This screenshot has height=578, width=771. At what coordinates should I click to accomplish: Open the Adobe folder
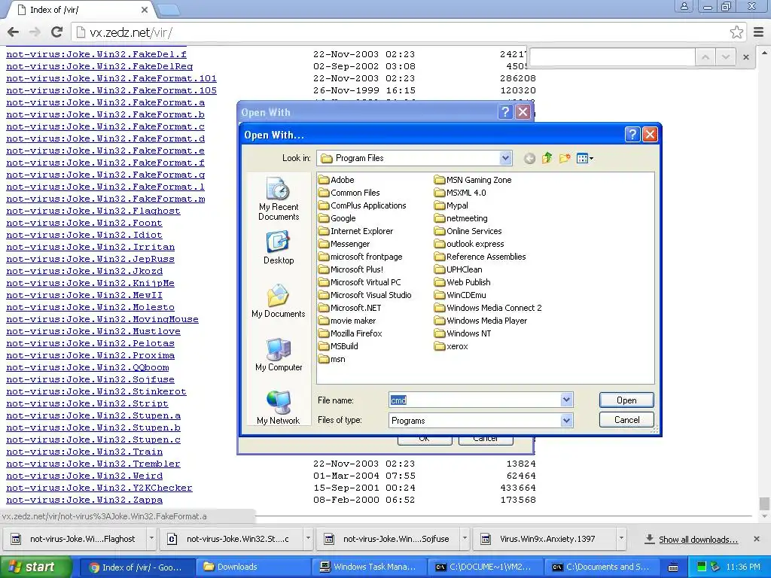tap(337, 180)
